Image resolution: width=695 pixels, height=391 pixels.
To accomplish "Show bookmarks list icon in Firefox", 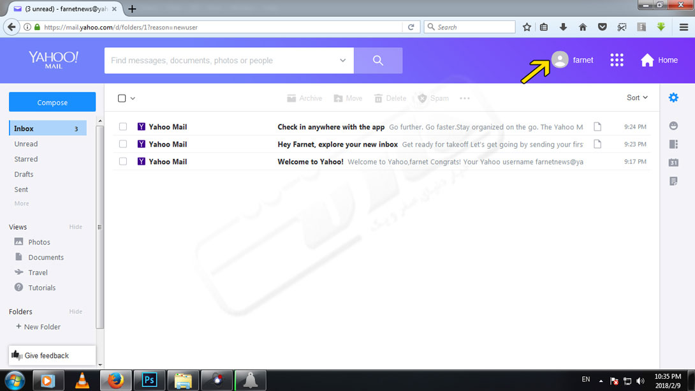I will 544,27.
